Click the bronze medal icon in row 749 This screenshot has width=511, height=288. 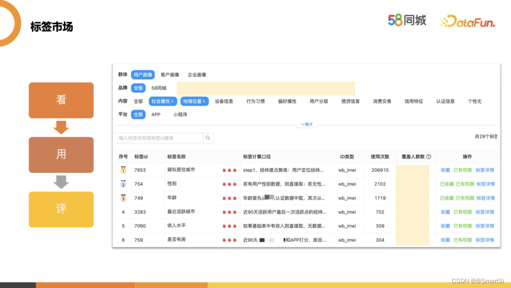tap(123, 198)
